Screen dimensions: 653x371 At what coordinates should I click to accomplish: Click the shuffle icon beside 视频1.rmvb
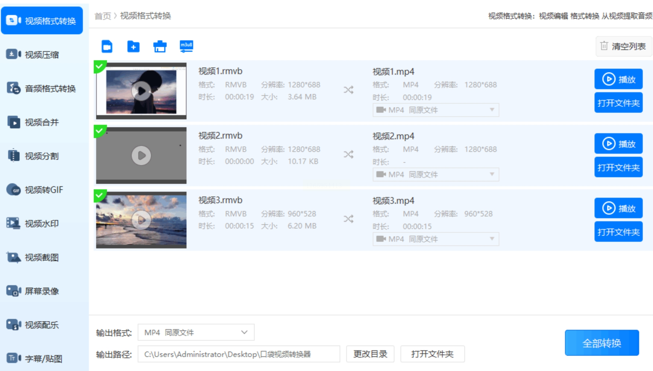pyautogui.click(x=349, y=90)
